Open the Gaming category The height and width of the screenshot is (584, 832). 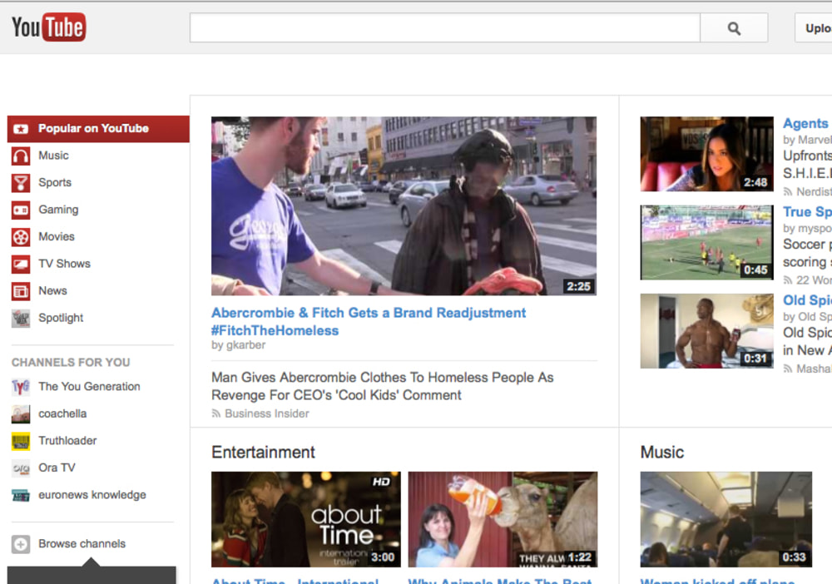(58, 210)
